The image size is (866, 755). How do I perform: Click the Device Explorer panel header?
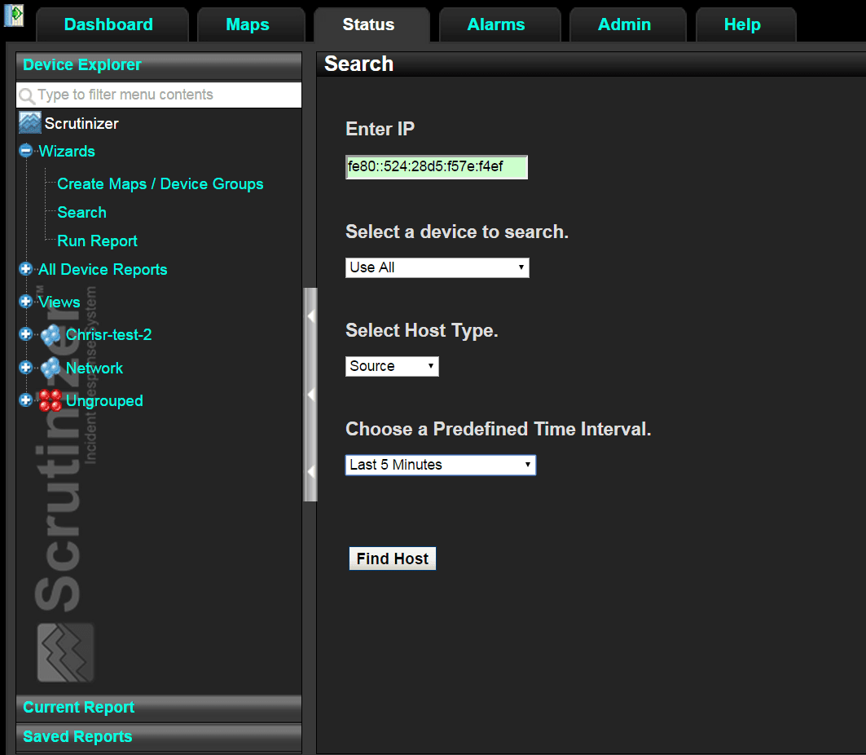coord(159,65)
